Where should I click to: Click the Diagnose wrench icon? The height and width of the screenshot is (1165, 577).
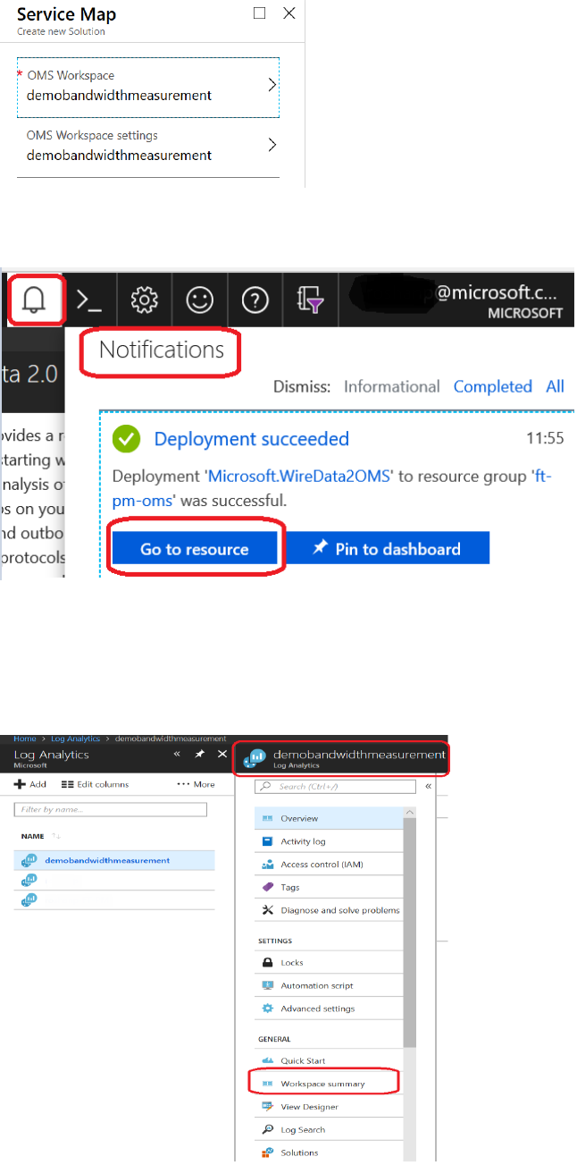click(x=267, y=910)
